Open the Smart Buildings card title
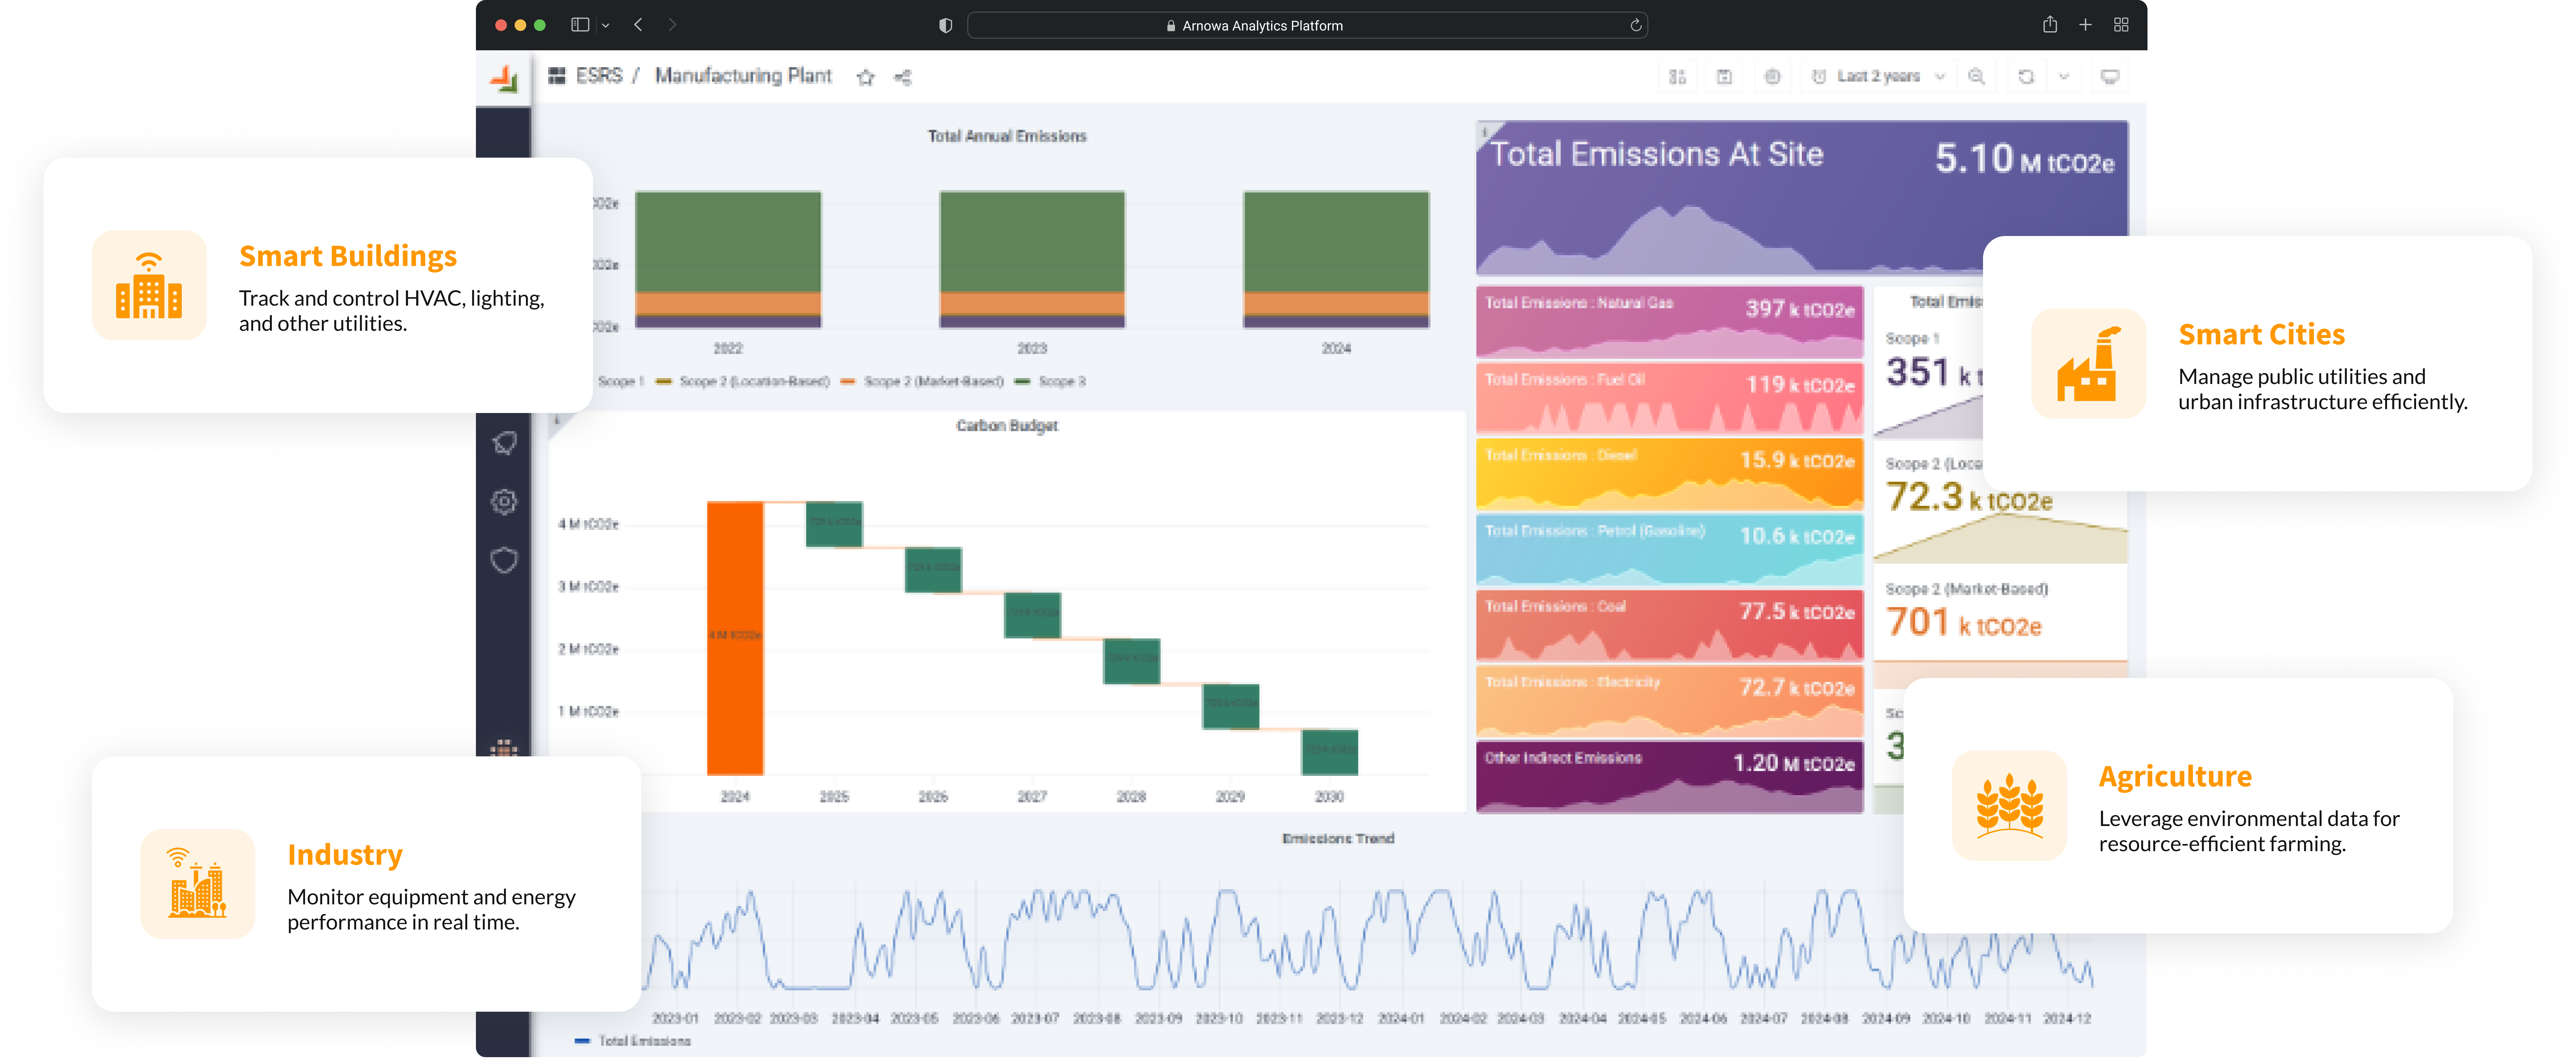2576x1062 pixels. [348, 256]
